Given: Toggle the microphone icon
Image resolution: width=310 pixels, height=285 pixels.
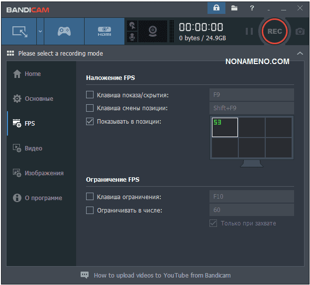Looking at the screenshot, I should (x=132, y=37).
